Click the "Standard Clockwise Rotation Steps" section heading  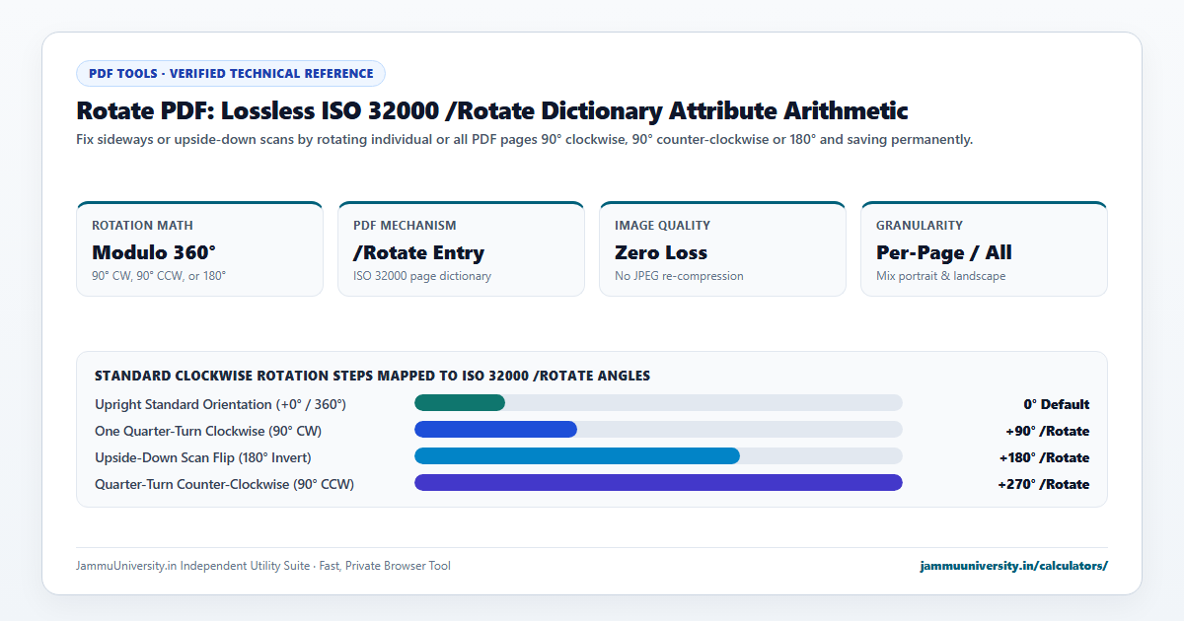pyautogui.click(x=372, y=376)
